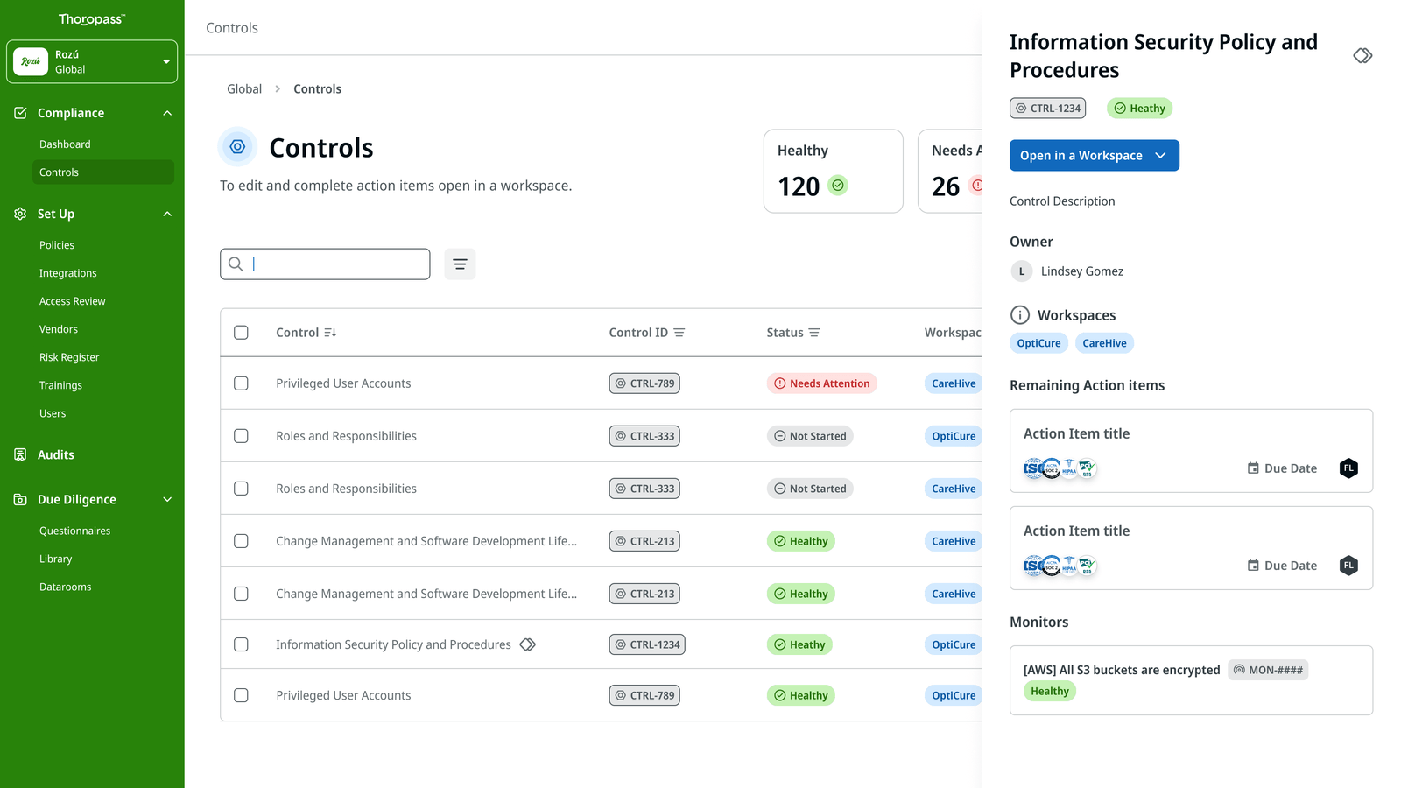Click the tag icon in the control detail header

point(1362,55)
